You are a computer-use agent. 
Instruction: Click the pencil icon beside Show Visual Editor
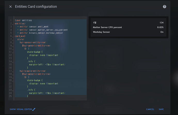(34, 109)
